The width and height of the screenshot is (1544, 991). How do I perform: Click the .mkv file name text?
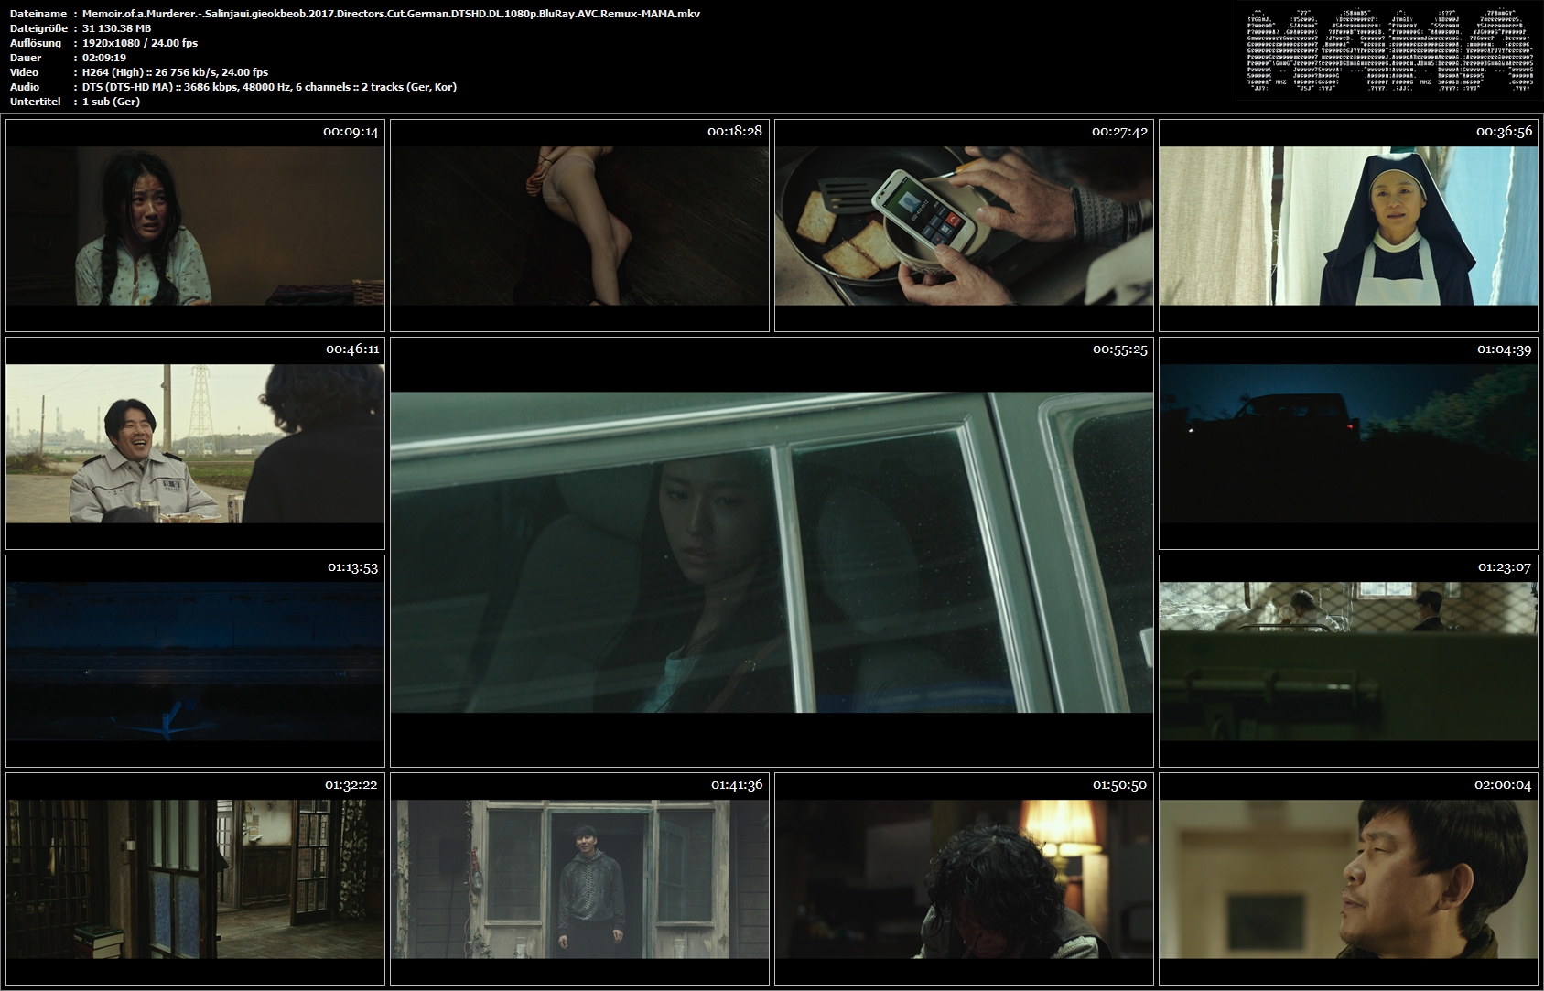[391, 14]
